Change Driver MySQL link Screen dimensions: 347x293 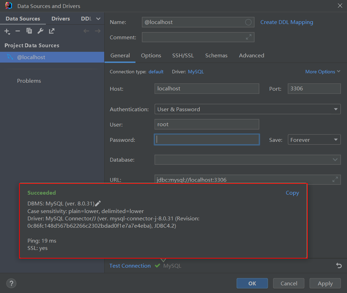click(x=196, y=72)
